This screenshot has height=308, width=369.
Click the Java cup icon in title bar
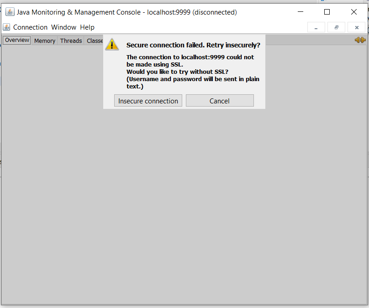click(10, 12)
